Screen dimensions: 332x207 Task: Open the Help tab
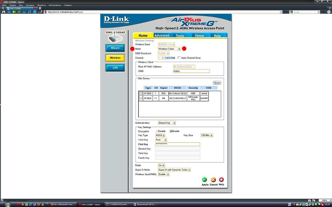217,35
